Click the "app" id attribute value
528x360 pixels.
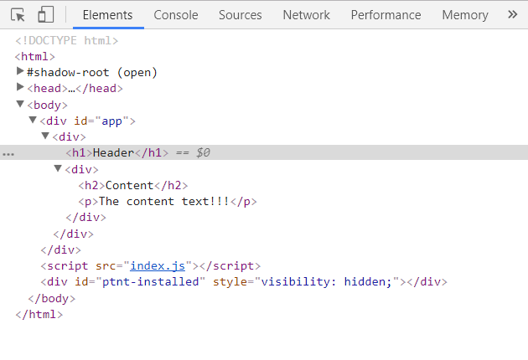click(x=111, y=121)
